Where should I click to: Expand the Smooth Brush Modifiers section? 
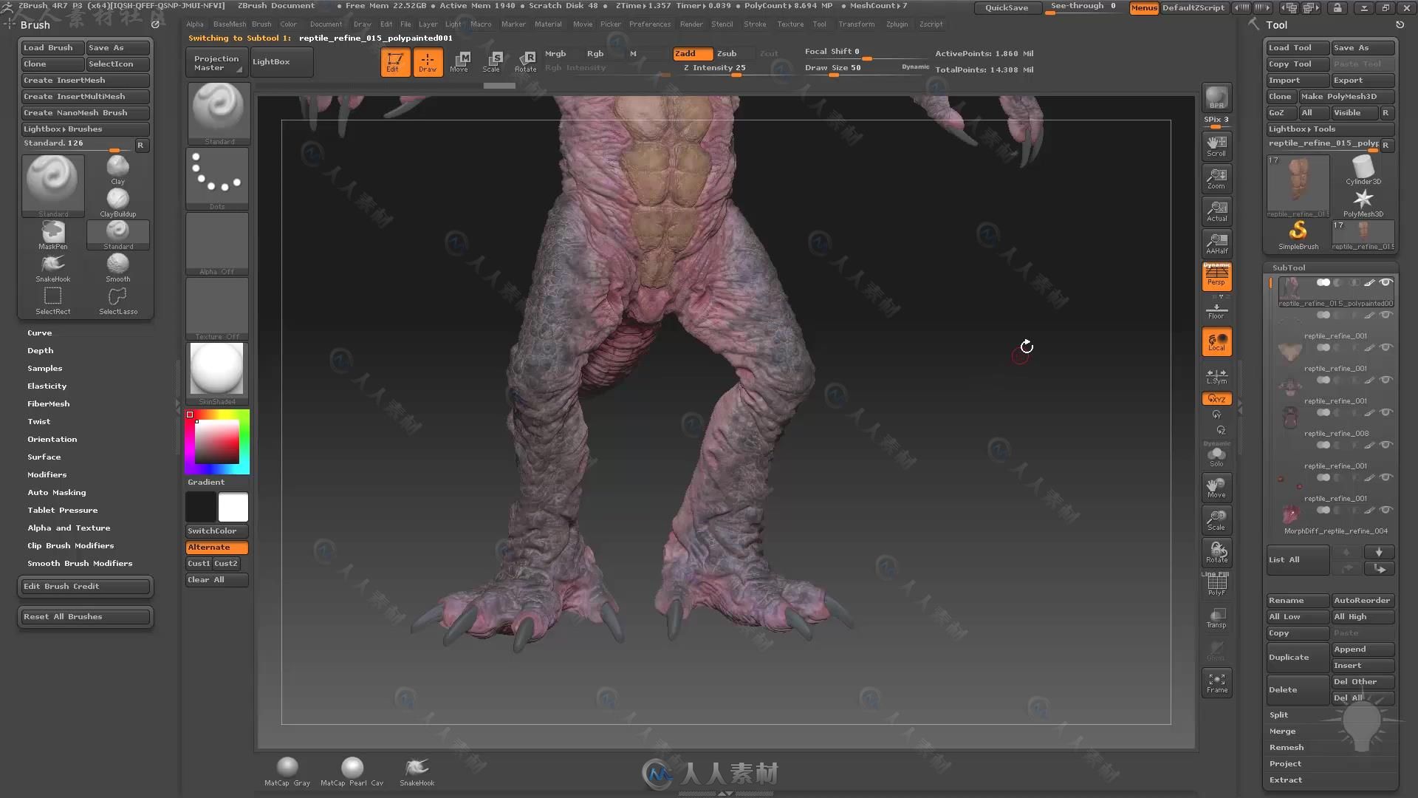[x=80, y=563]
